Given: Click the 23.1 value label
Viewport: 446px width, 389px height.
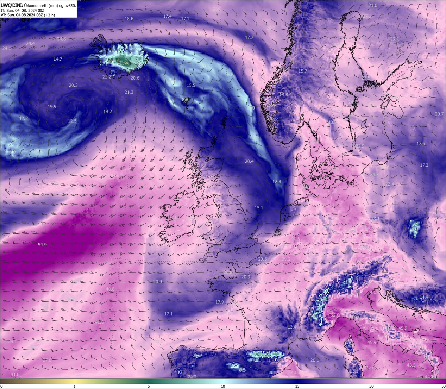Looking at the screenshot, I should point(394,39).
